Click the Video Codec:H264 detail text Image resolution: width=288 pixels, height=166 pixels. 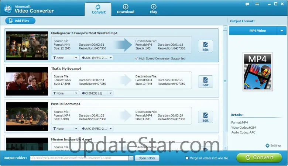tap(244, 128)
